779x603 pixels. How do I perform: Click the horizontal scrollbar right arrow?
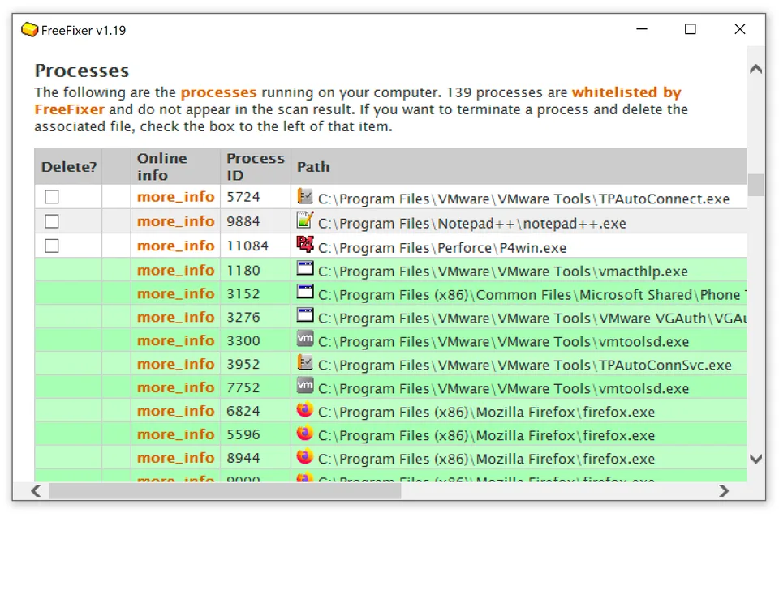(724, 491)
